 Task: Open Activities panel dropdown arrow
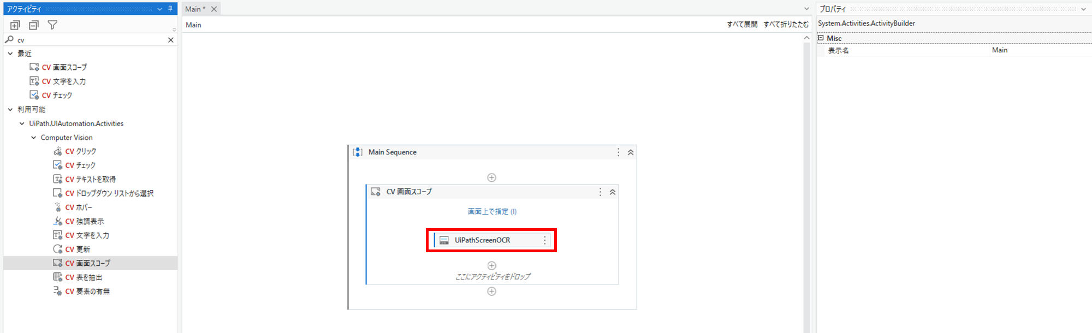click(x=159, y=9)
